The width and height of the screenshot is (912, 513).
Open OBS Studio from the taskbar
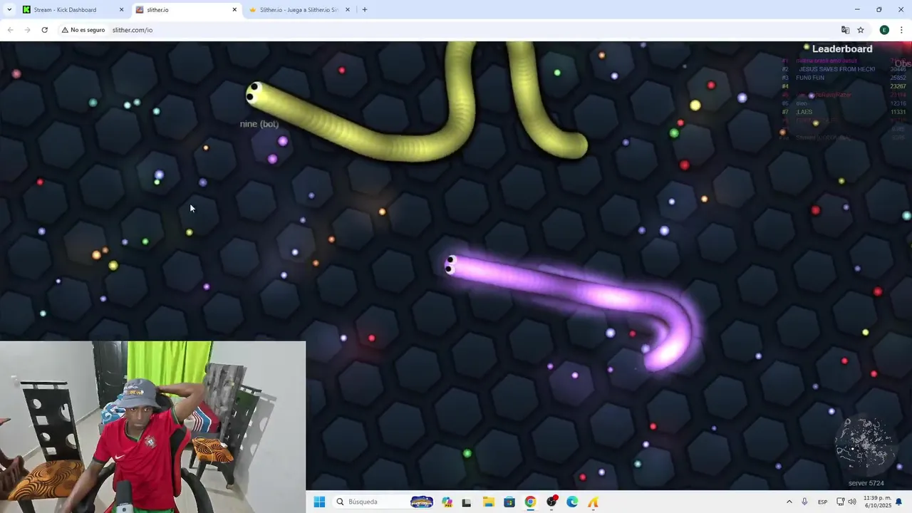(551, 502)
